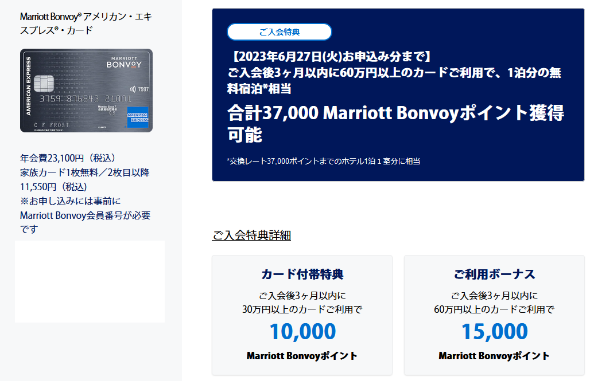
Task: Open the ご入会特典詳細 link
Action: click(x=251, y=235)
